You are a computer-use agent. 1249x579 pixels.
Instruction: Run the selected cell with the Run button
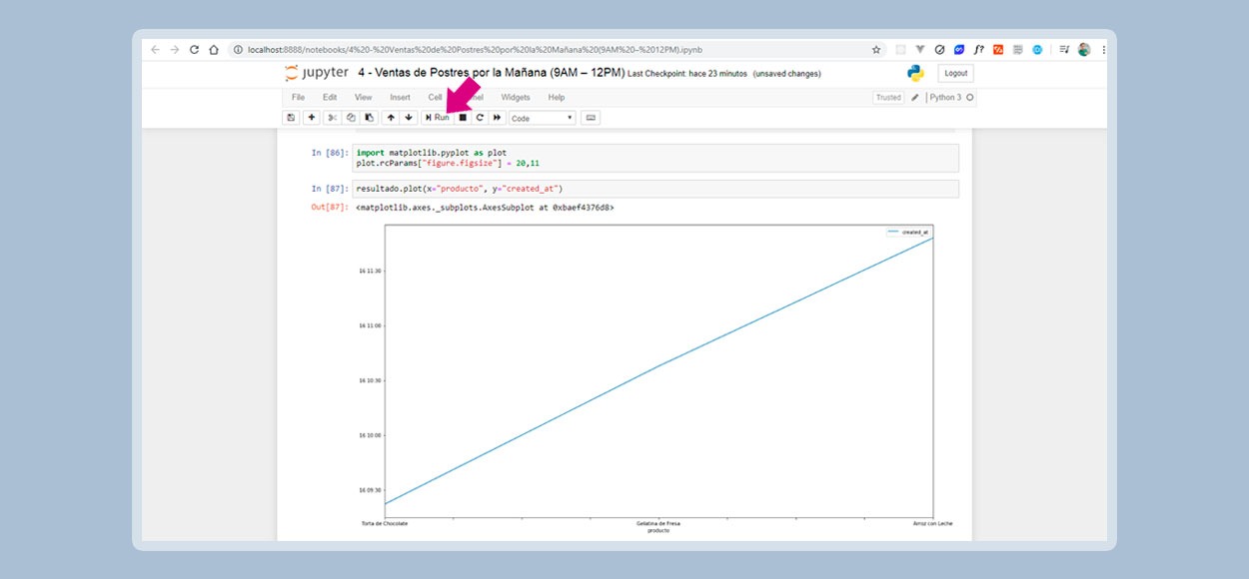[437, 118]
